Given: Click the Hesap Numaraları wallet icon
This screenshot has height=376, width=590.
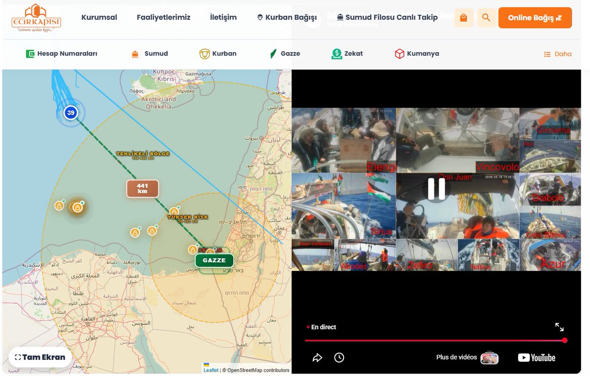Looking at the screenshot, I should pyautogui.click(x=30, y=54).
